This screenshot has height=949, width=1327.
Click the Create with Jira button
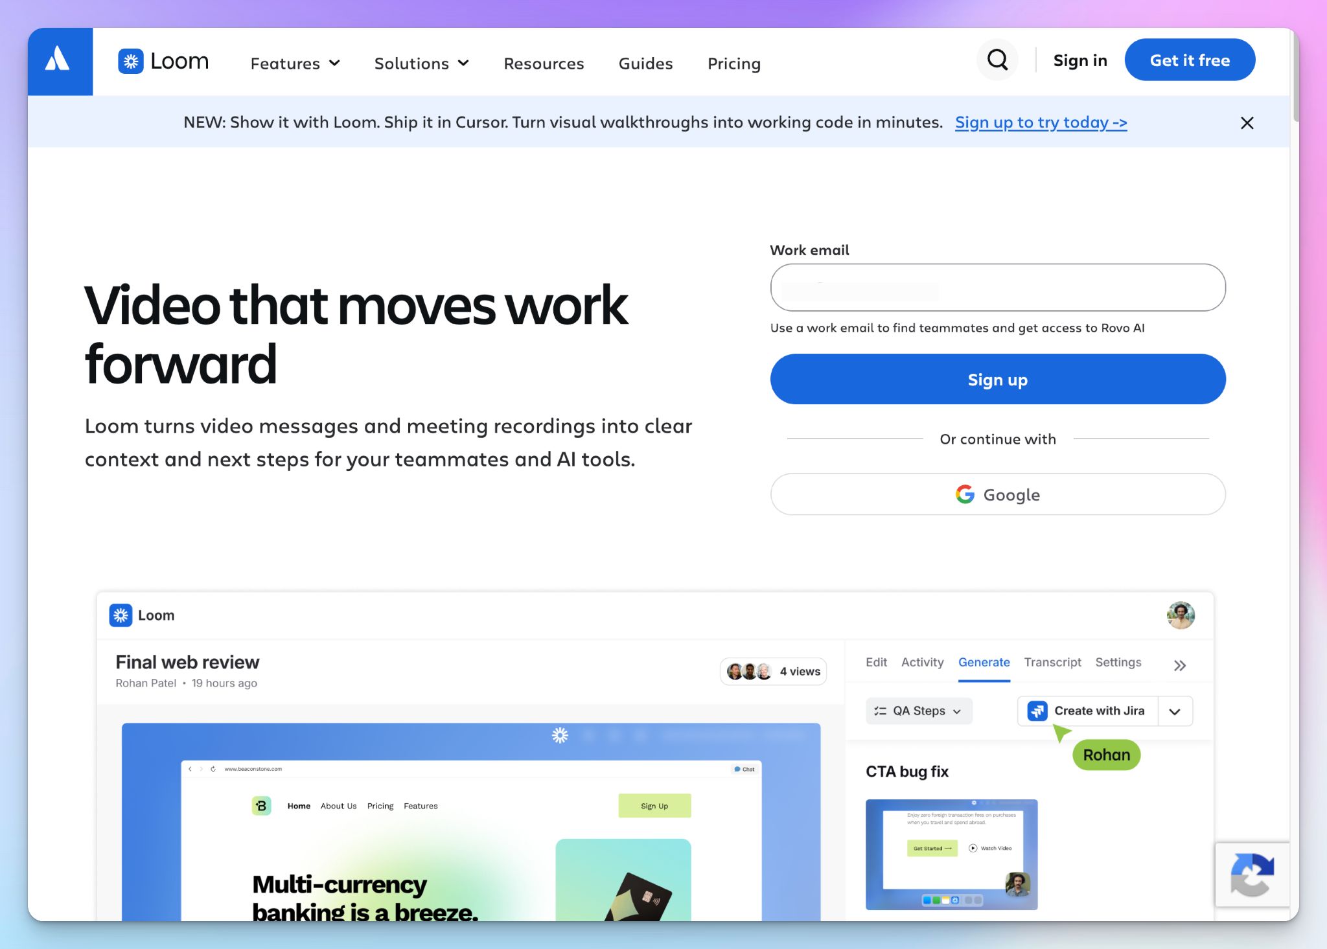pos(1088,711)
